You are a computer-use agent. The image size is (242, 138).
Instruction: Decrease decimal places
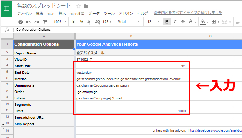coord(89,22)
